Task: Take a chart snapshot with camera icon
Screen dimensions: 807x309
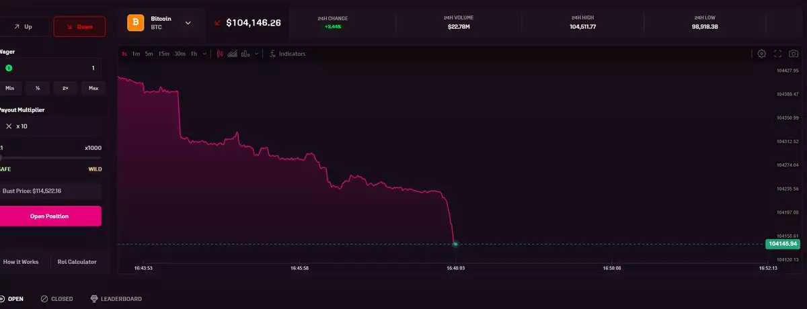Action: pos(794,54)
